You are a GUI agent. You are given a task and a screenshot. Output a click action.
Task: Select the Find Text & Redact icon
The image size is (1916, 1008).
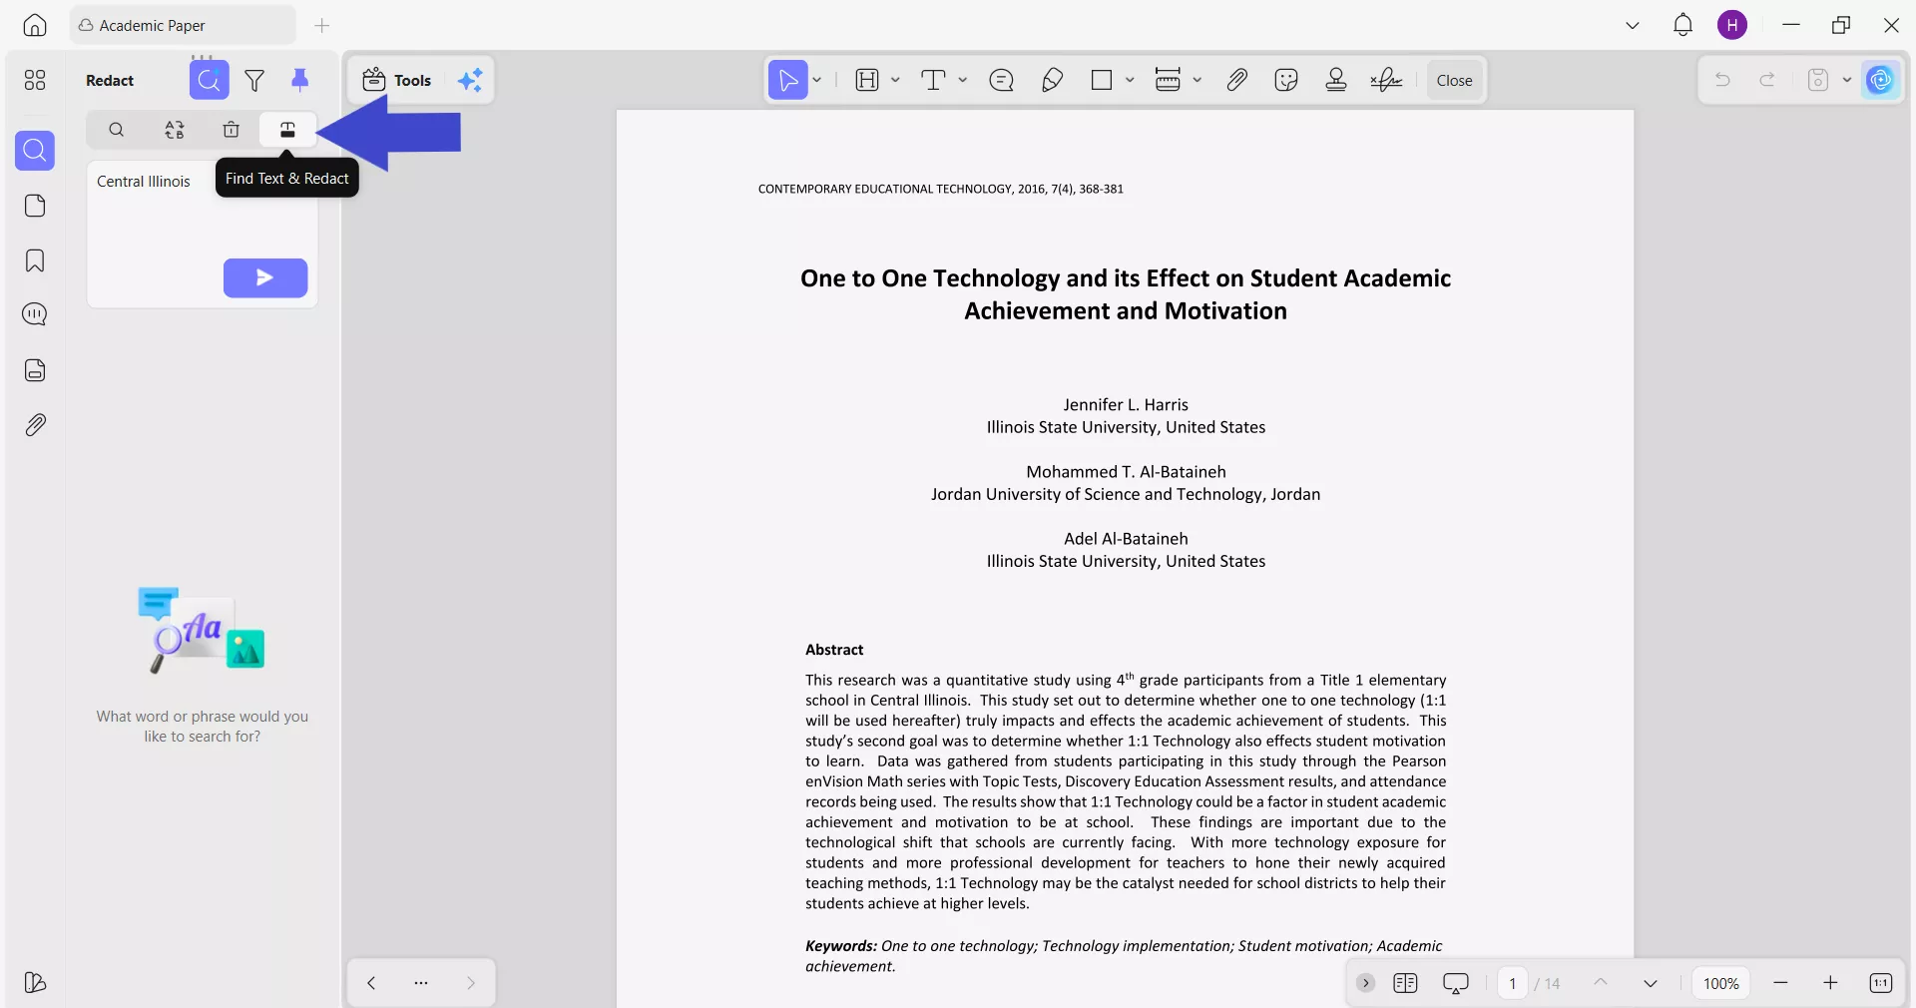coord(287,130)
